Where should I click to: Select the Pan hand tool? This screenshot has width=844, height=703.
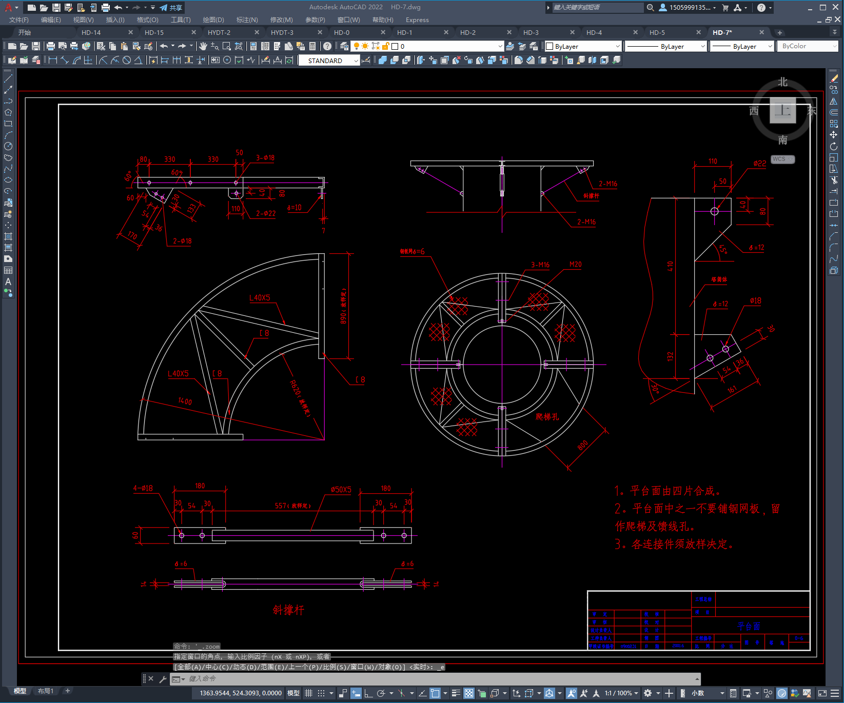pyautogui.click(x=203, y=46)
